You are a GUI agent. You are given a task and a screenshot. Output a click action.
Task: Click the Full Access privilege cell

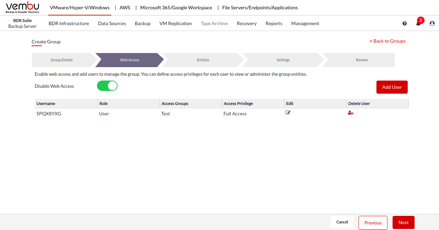235,114
